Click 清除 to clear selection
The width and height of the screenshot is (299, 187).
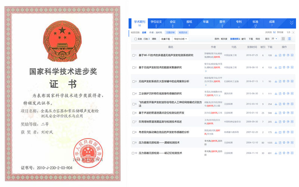[154, 39]
